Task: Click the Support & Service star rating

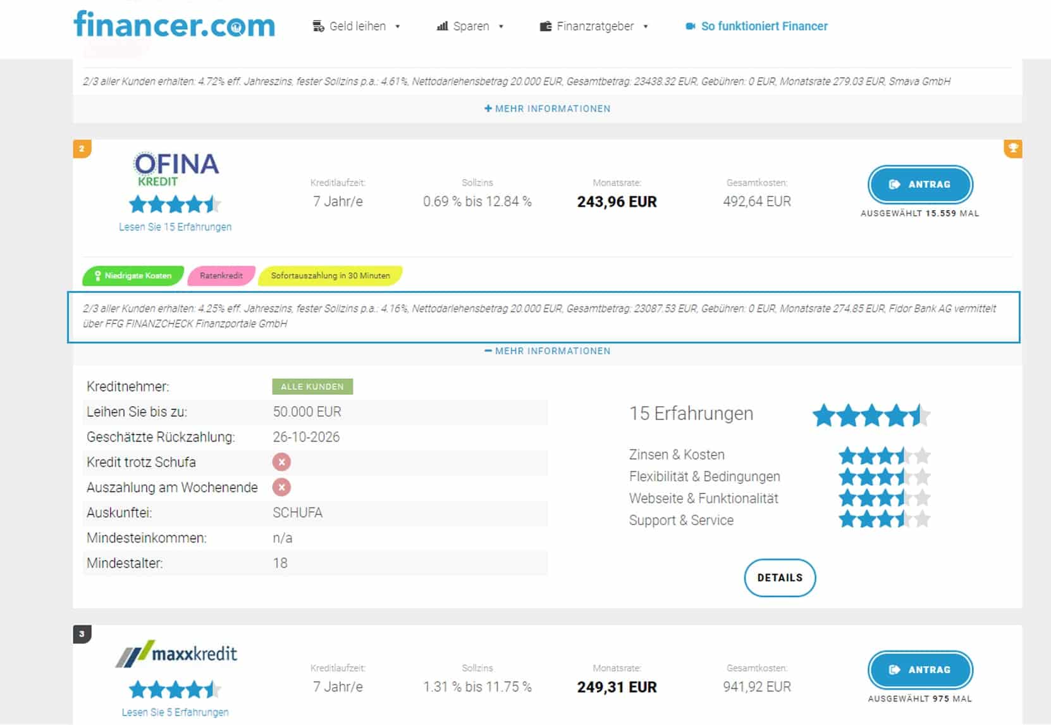Action: click(884, 519)
